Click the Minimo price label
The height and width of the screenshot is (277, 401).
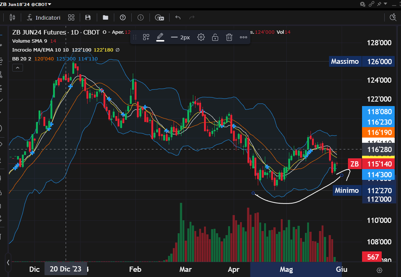coord(347,191)
